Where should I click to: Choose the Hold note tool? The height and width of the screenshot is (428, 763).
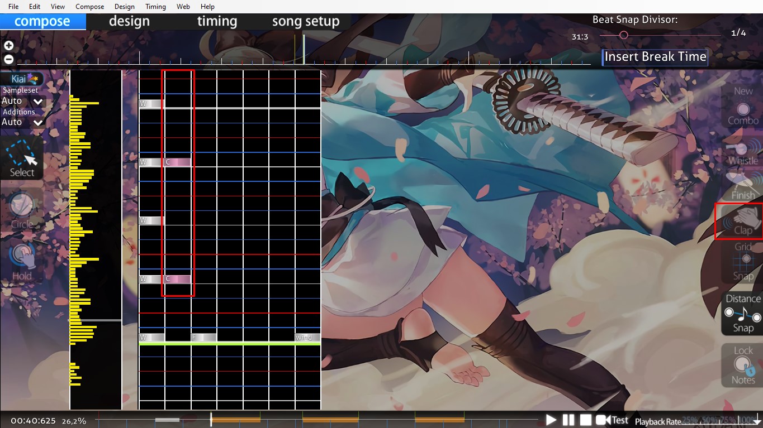(x=22, y=262)
